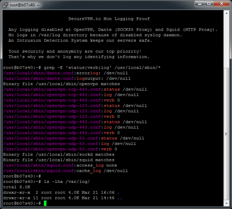Click the openvpn-tcp-443.conf status line

75,89
